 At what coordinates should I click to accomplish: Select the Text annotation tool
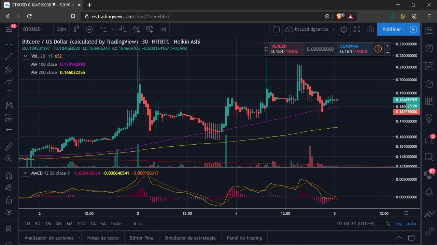point(9,93)
